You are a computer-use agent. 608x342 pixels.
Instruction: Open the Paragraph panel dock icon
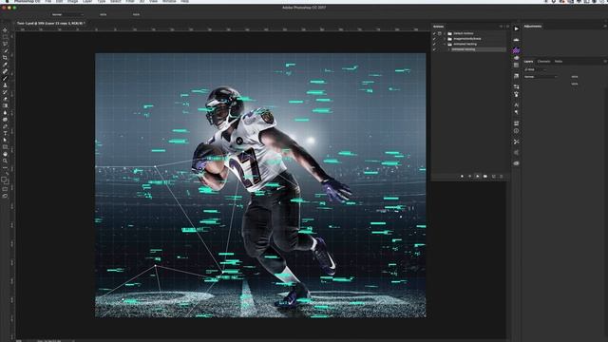516,112
